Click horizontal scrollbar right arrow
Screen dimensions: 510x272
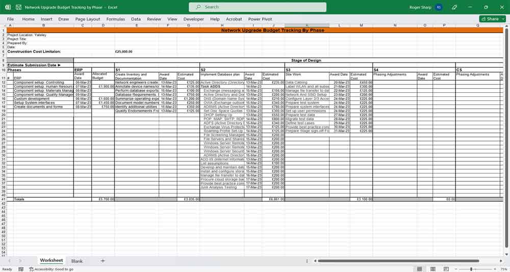tap(501, 261)
